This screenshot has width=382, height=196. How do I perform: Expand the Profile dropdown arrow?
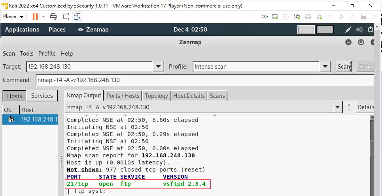pos(325,67)
